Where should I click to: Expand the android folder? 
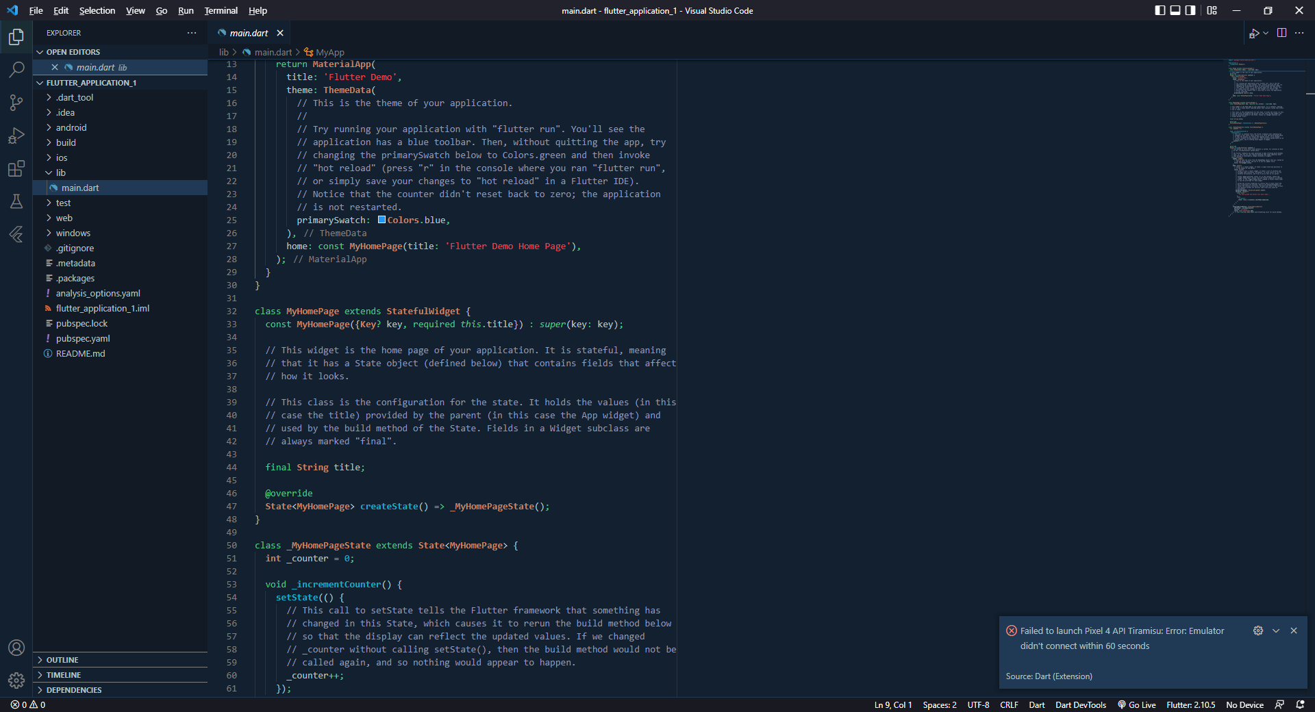[x=120, y=127]
